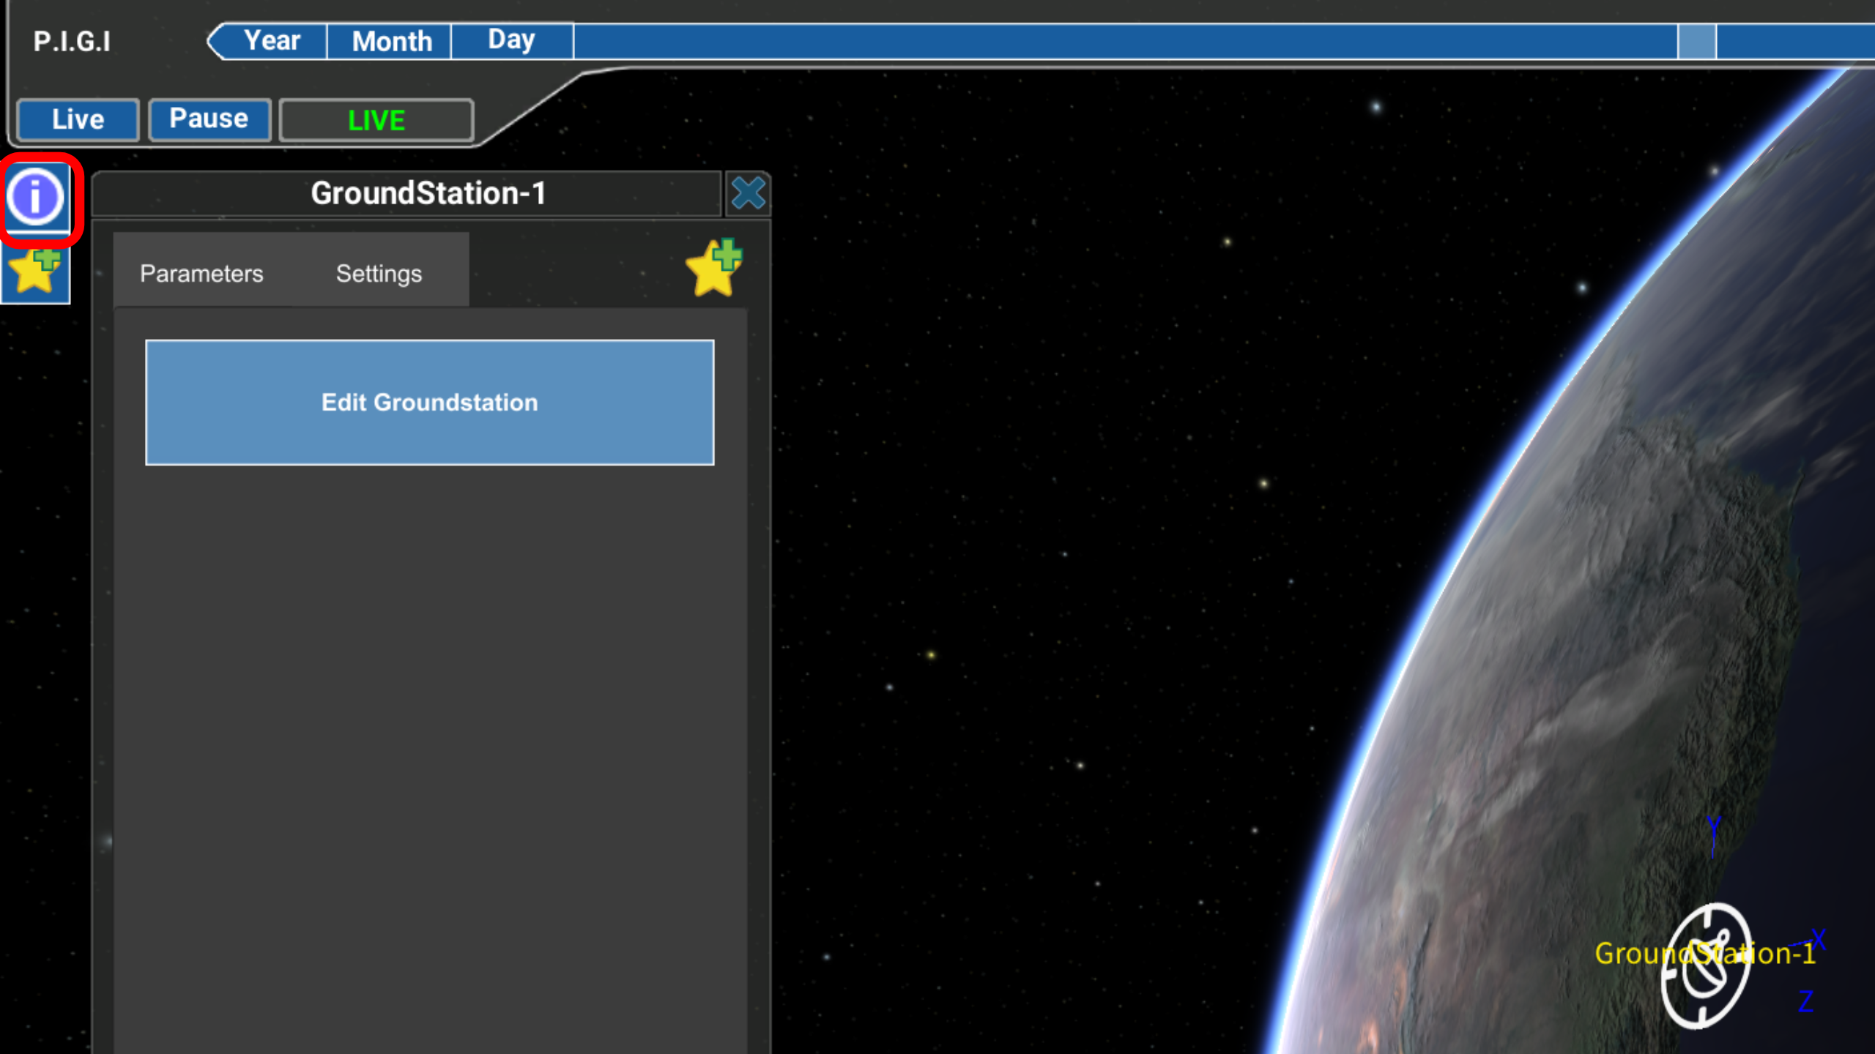This screenshot has width=1875, height=1054.
Task: Select the GroundStation-1 dish icon on Earth
Action: 1706,966
